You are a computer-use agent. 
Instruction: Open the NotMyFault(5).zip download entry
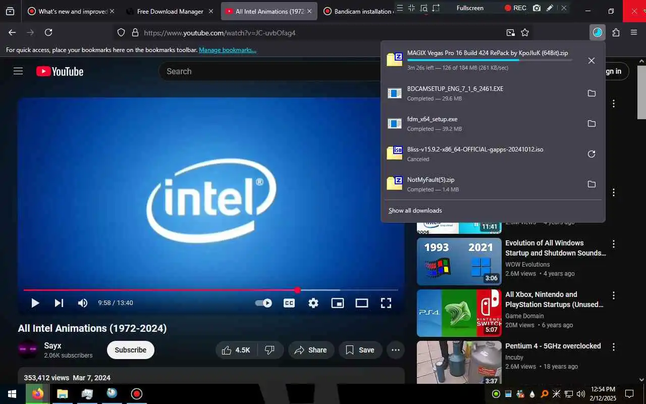(x=482, y=184)
